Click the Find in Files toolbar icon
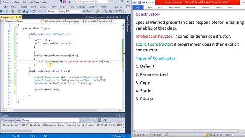 coord(98,11)
